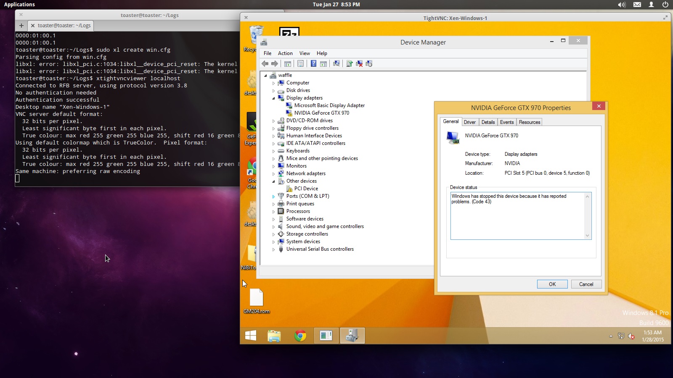
Task: Click the Back arrow in Device Manager
Action: click(265, 64)
